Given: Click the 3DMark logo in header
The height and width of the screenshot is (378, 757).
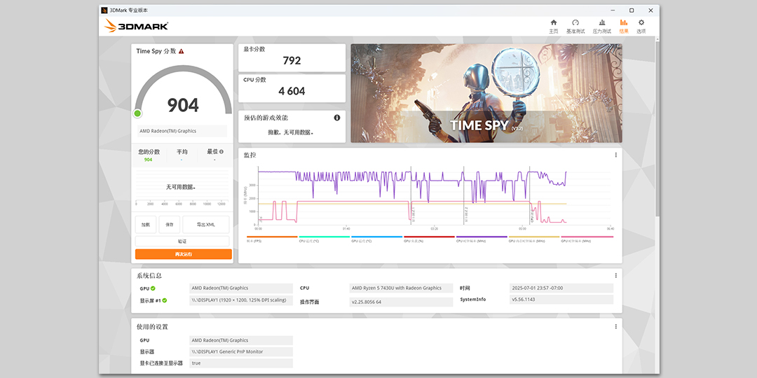Looking at the screenshot, I should click(x=137, y=26).
